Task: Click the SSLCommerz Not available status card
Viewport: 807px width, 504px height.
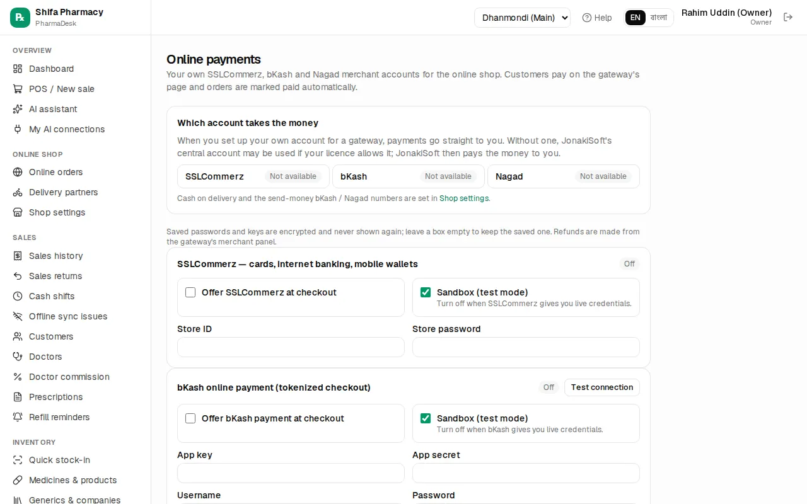Action: tap(253, 176)
